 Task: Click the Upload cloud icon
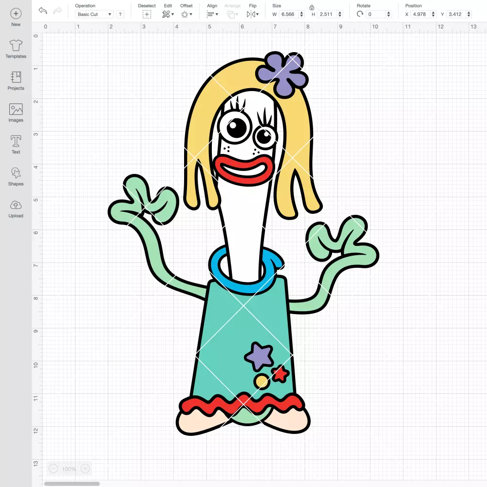(16, 205)
